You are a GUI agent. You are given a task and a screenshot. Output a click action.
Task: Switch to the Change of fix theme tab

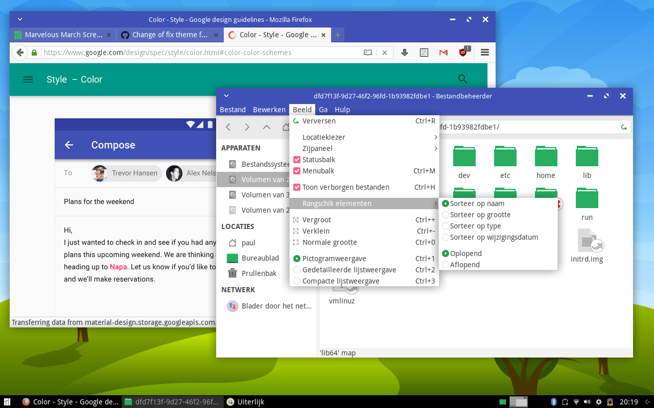170,35
